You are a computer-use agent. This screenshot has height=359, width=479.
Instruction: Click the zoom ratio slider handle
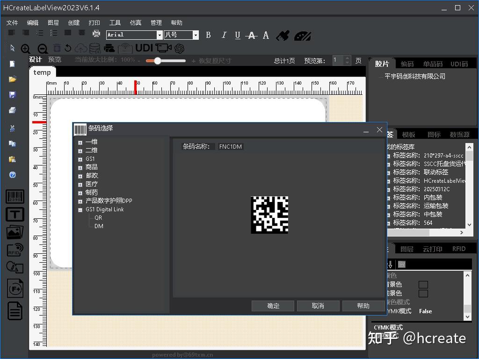pyautogui.click(x=158, y=61)
